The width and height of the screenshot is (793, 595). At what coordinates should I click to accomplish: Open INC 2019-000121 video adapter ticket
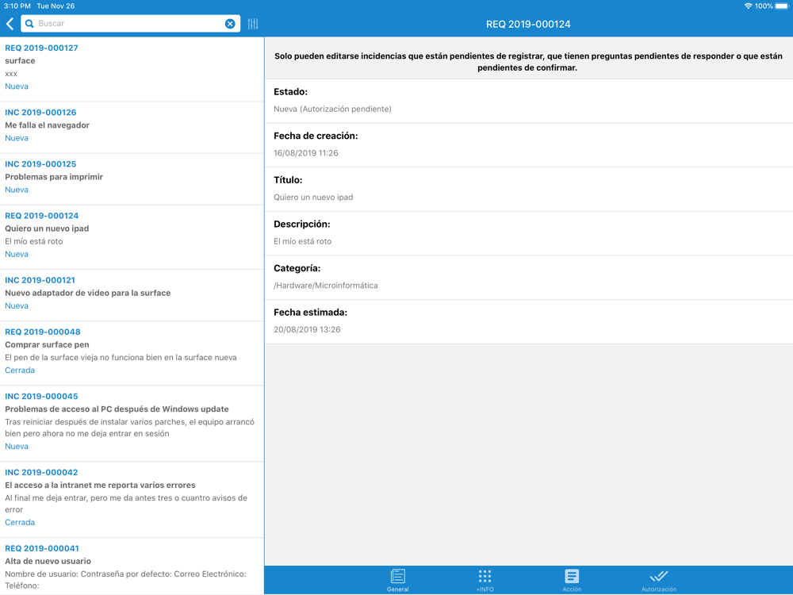[x=132, y=293]
